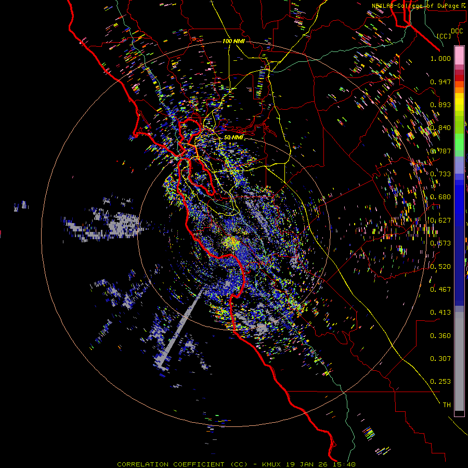
Task: Click the 0.360 value on color scale
Action: (440, 335)
